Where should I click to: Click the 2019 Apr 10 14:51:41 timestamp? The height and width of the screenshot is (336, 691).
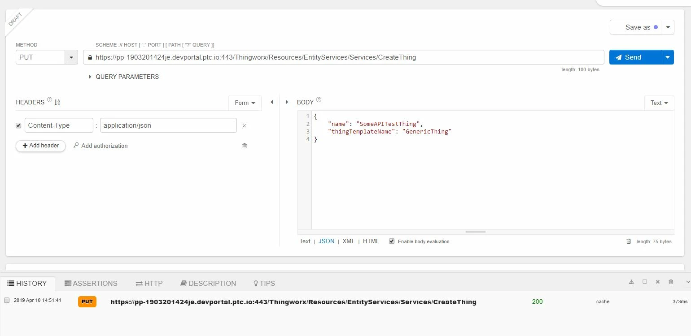point(37,301)
